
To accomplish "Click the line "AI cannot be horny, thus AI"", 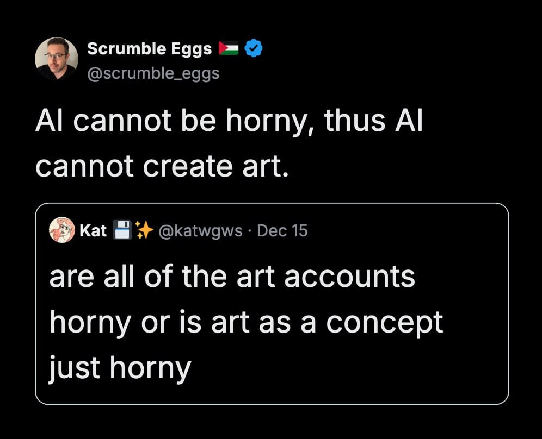I will (229, 122).
